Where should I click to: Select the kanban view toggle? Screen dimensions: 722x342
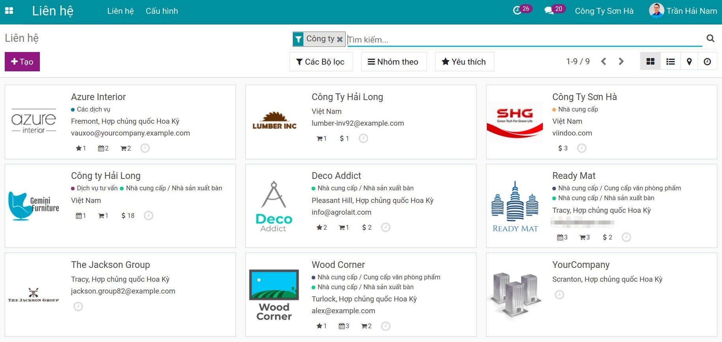pos(650,61)
